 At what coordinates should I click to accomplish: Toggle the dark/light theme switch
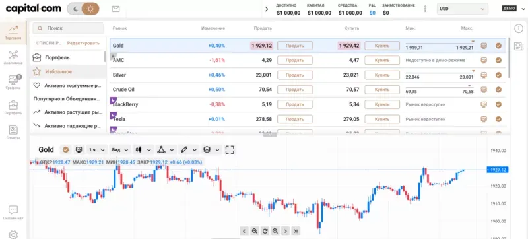click(x=83, y=9)
